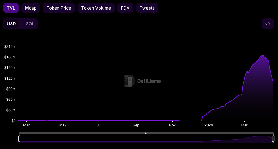Show the FDV metric
This screenshot has width=278, height=149.
click(125, 8)
